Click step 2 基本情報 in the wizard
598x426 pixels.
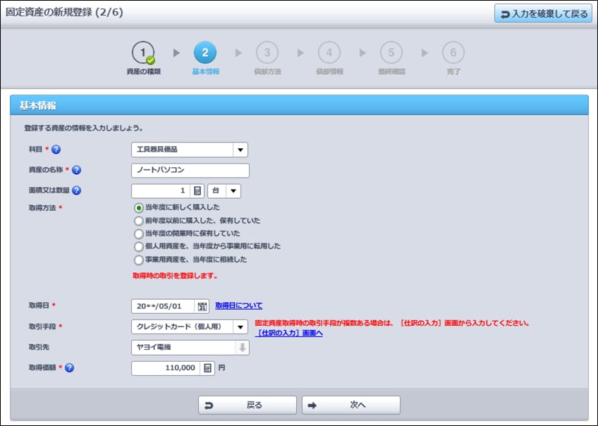click(x=205, y=53)
